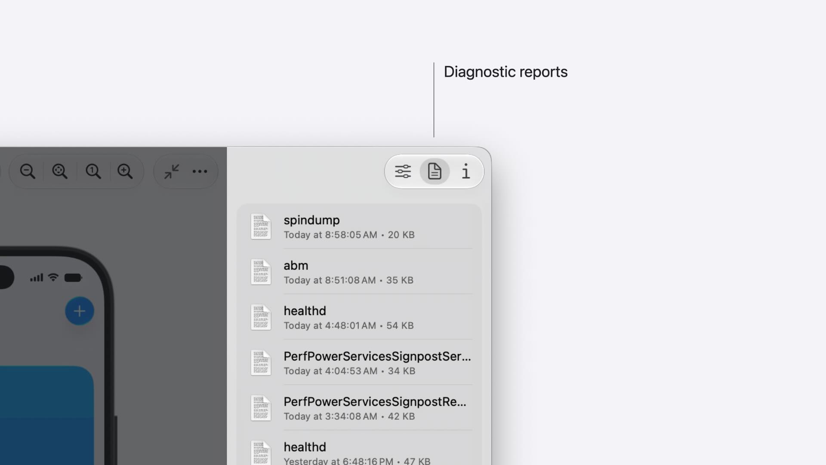Open the three-dot more options menu
Image resolution: width=826 pixels, height=465 pixels.
[200, 171]
